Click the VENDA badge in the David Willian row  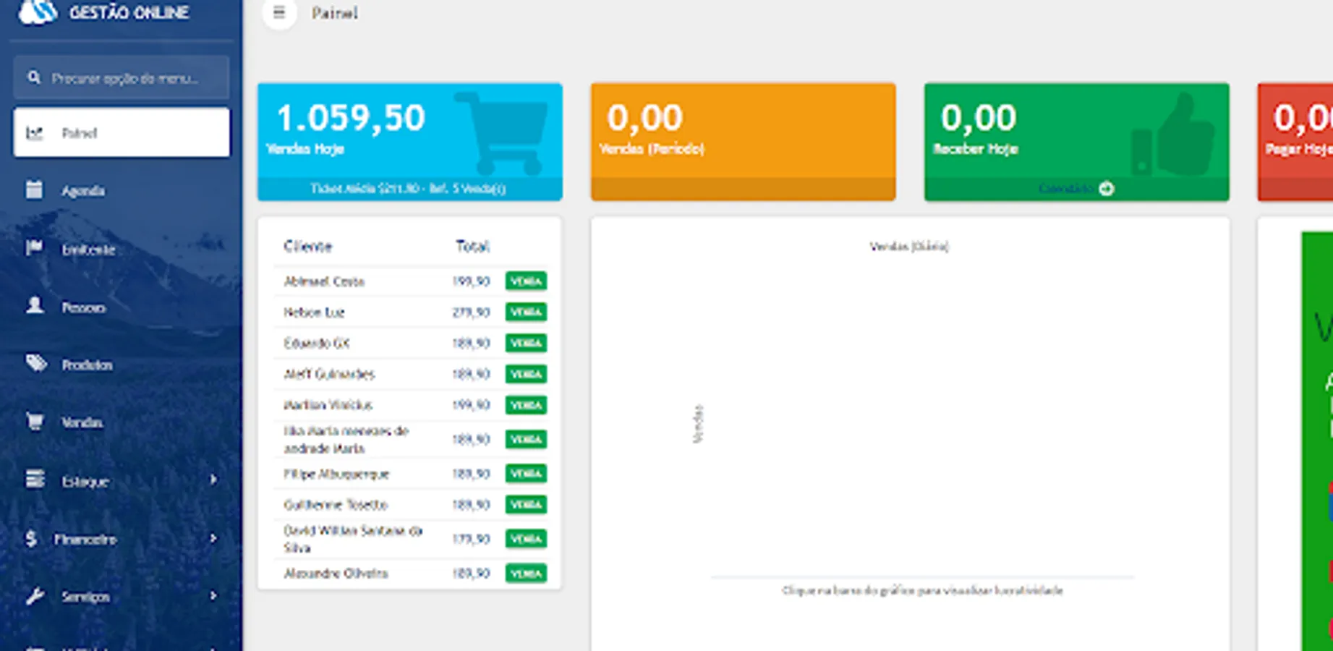click(526, 539)
